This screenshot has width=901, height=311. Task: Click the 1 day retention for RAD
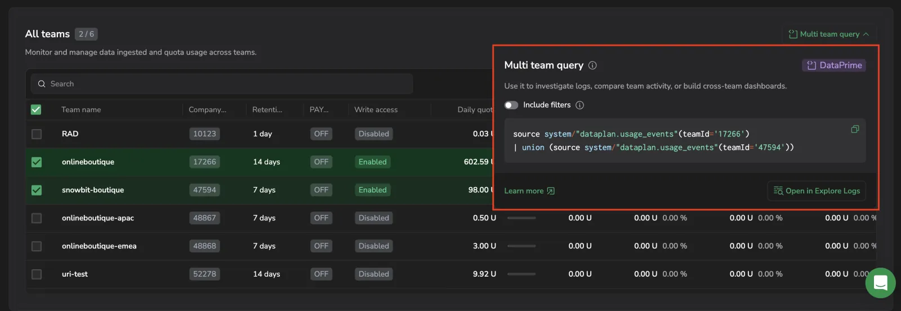click(262, 134)
